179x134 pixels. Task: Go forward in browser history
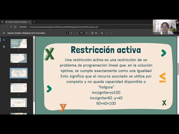tap(7, 27)
